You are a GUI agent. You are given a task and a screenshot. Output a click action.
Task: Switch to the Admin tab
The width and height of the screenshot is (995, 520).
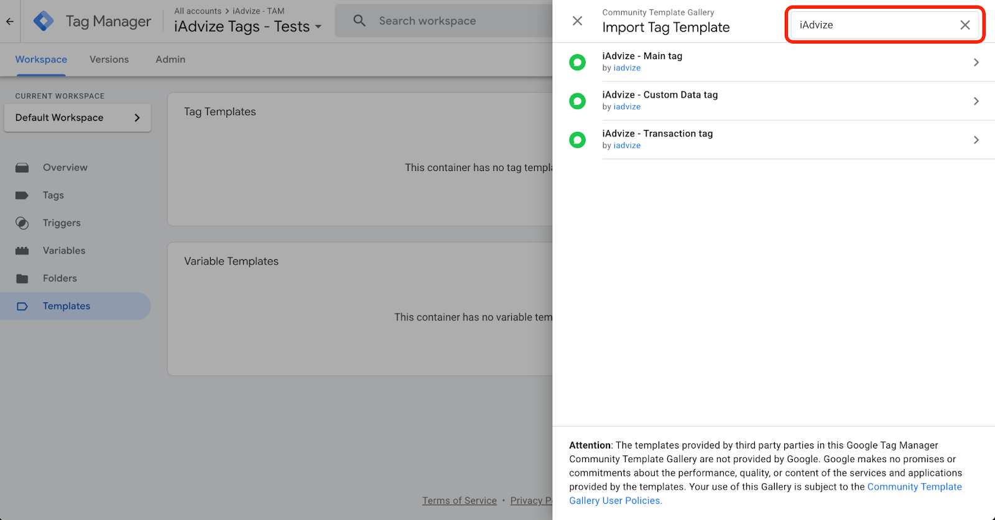(x=170, y=60)
